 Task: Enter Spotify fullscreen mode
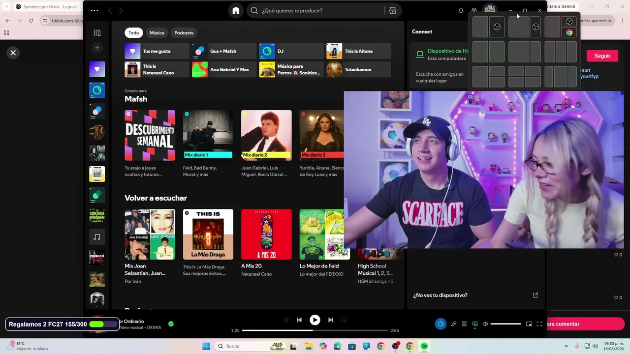tap(539, 324)
